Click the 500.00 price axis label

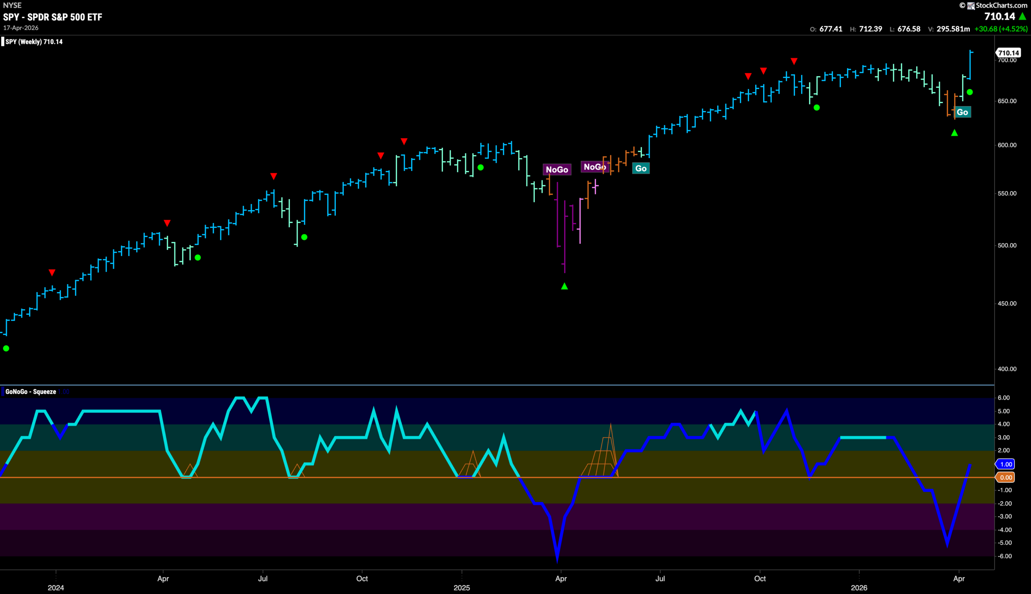coord(1007,245)
